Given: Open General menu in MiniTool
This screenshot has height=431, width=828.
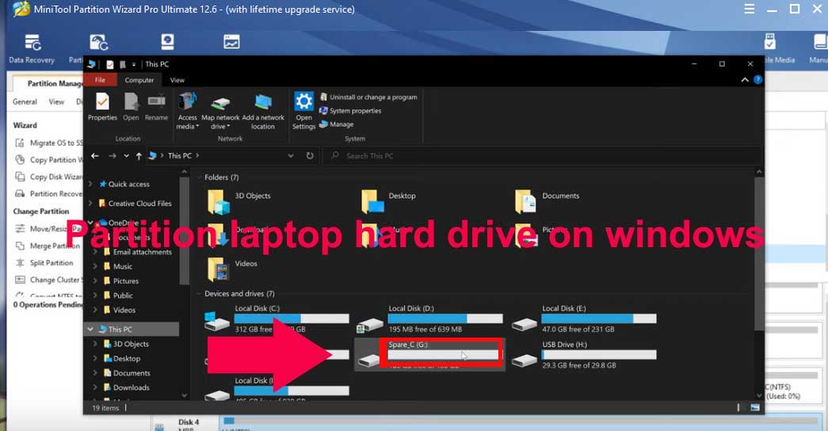Looking at the screenshot, I should (25, 101).
